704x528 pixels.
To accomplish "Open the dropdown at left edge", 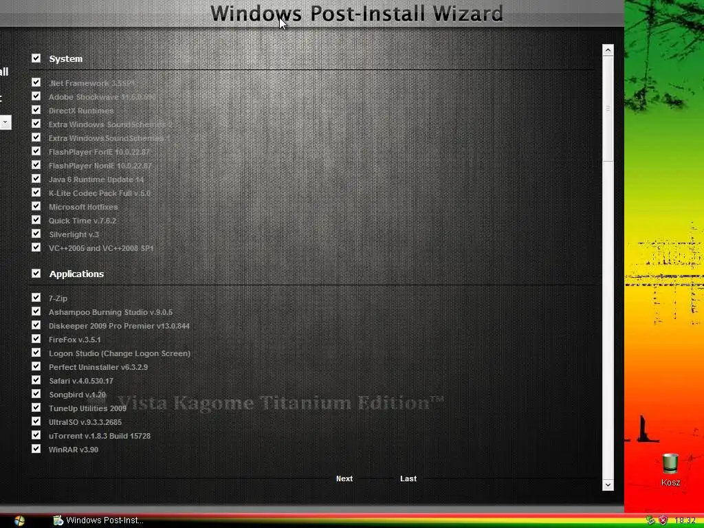I will click(x=5, y=122).
